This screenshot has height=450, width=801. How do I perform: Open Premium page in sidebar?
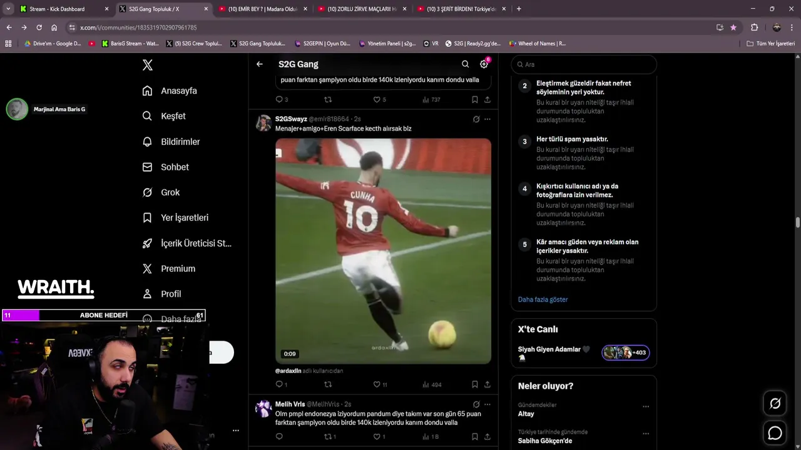[168, 269]
